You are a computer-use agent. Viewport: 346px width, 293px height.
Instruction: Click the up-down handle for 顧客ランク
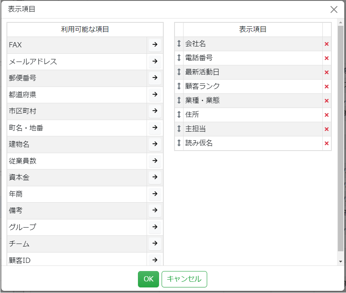pos(179,86)
